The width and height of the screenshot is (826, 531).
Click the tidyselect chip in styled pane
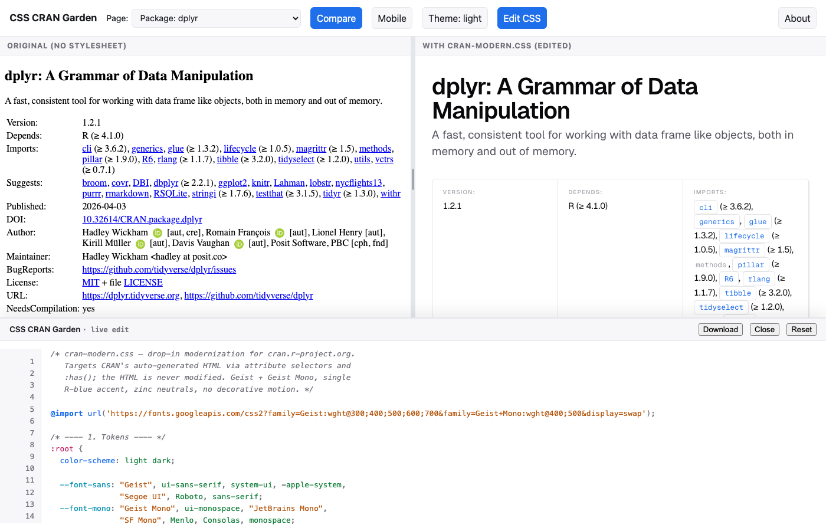721,307
